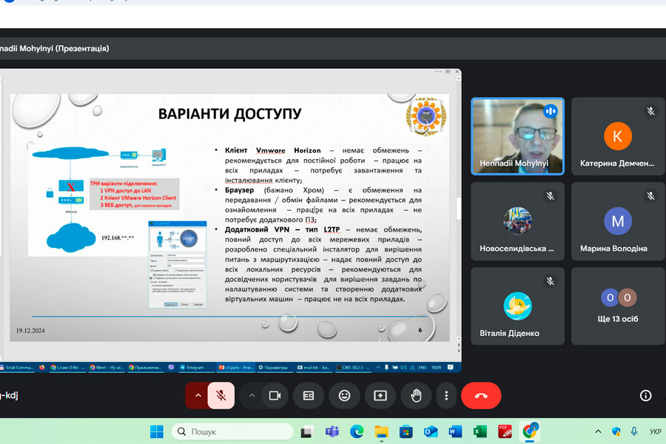Click the presentation's vertical scrollbar
Screen dimensions: 666x444
[x=459, y=209]
